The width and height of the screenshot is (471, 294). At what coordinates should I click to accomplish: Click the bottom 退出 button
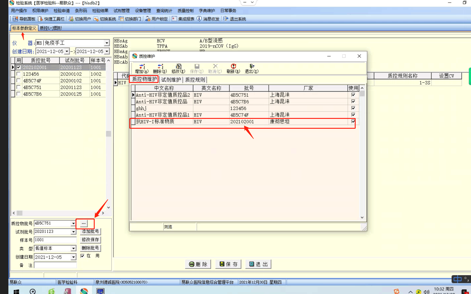pyautogui.click(x=258, y=264)
